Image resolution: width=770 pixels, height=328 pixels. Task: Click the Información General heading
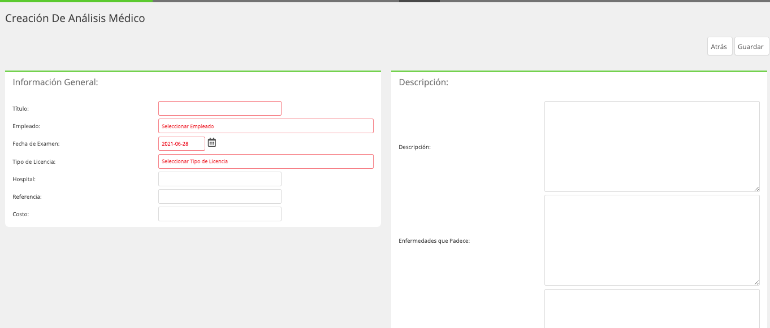pos(55,82)
